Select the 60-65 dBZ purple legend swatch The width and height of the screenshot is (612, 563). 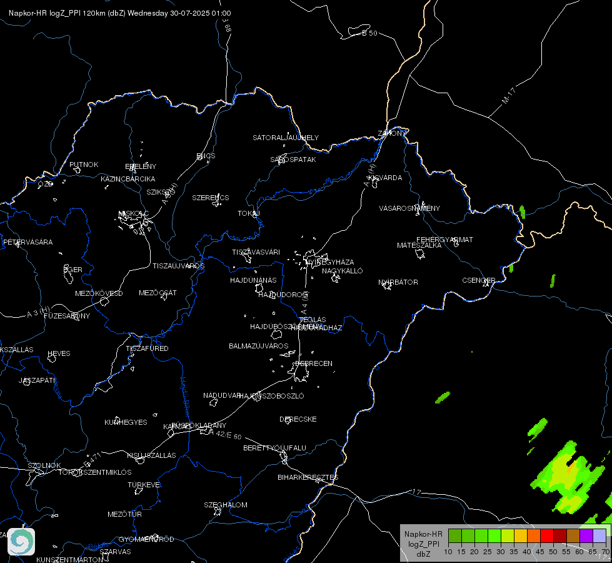click(x=586, y=536)
